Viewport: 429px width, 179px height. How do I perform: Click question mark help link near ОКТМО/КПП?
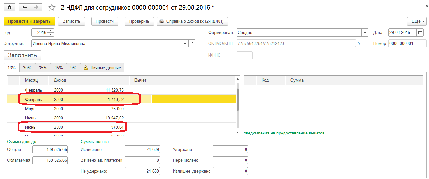[359, 43]
